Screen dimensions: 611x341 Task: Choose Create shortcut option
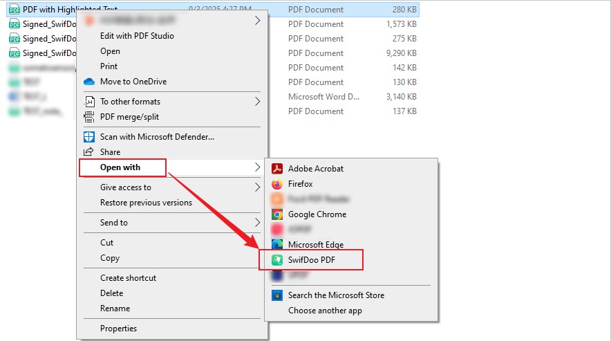(x=128, y=278)
